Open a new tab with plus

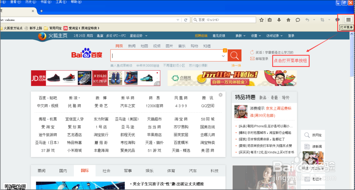42,11
